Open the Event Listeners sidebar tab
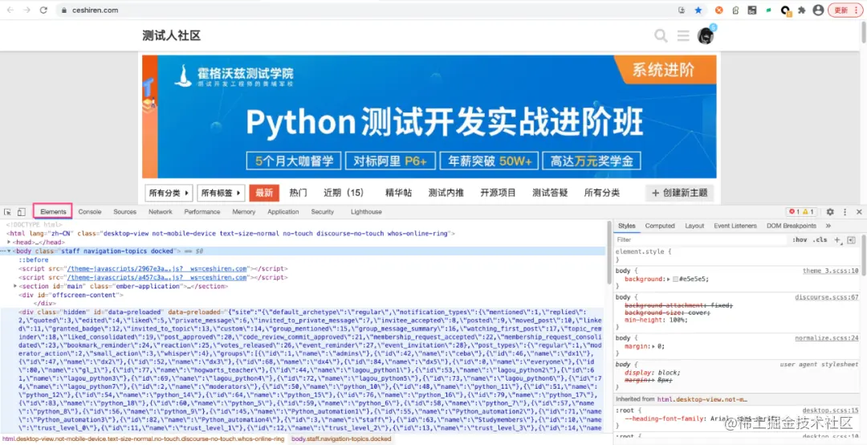The image size is (867, 445). click(x=735, y=226)
